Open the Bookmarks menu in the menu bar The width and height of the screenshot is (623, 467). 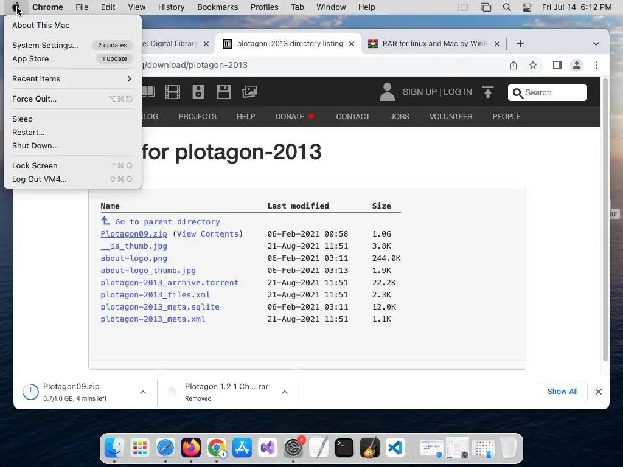(x=217, y=7)
